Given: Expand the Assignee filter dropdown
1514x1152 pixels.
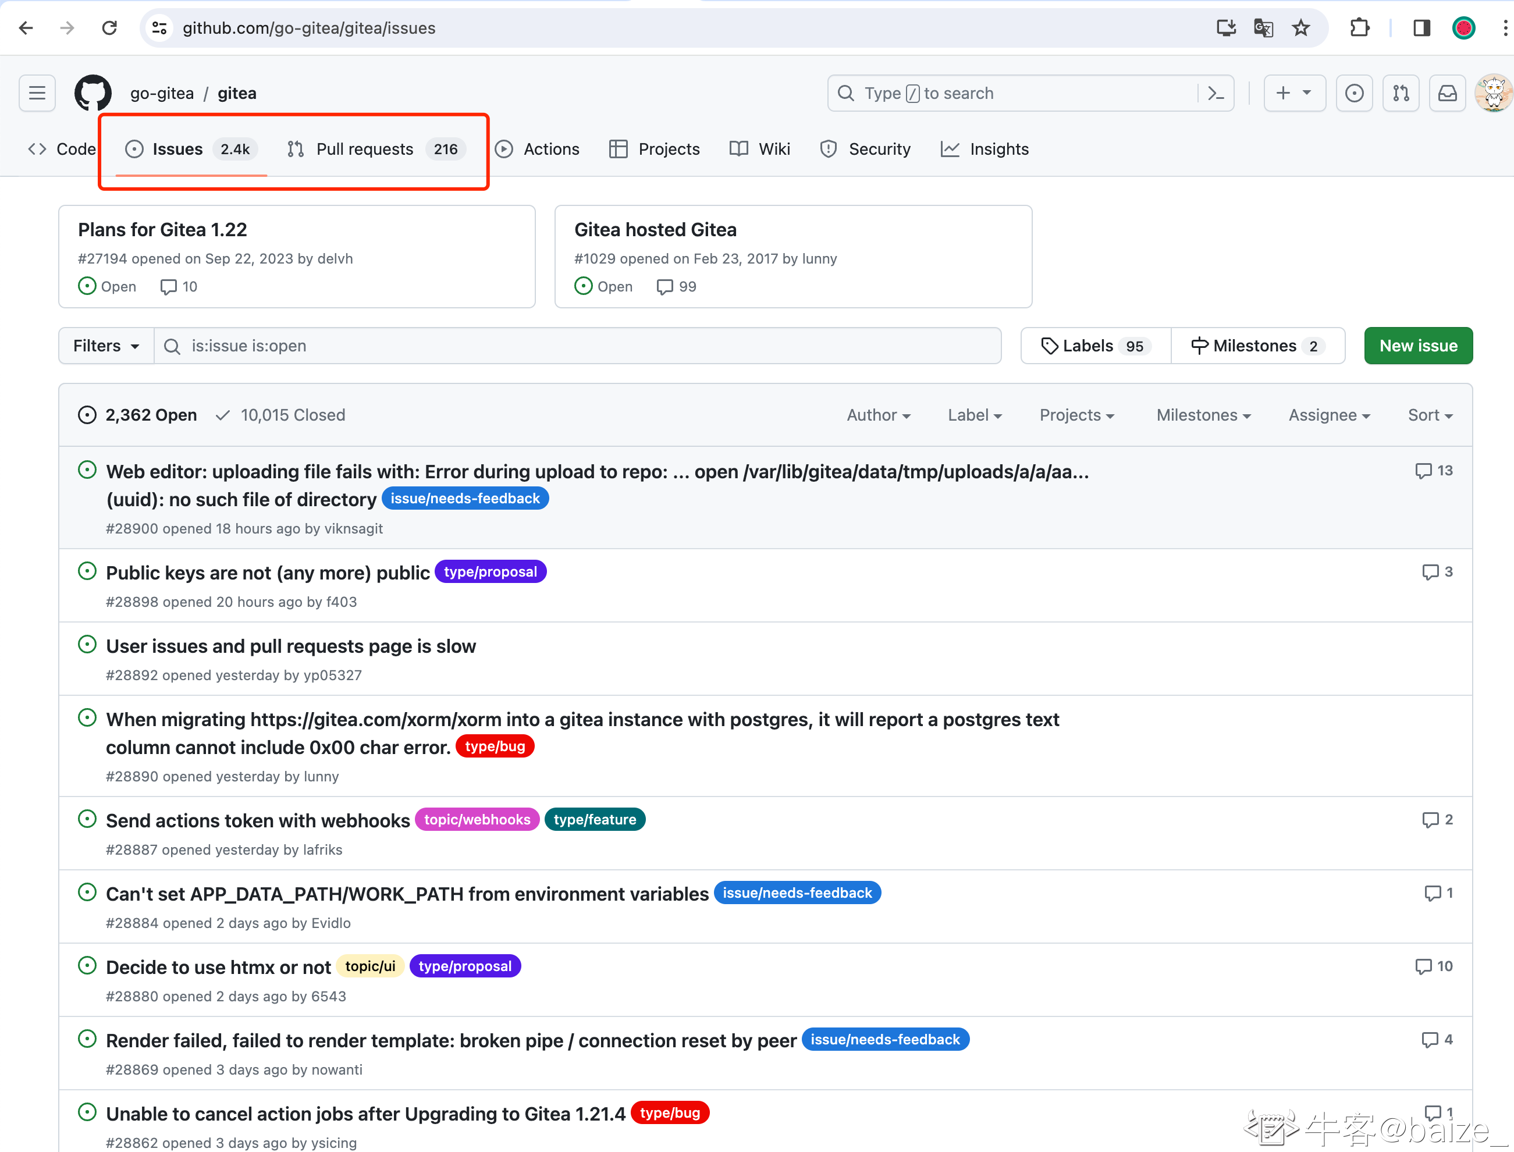Looking at the screenshot, I should 1329,415.
